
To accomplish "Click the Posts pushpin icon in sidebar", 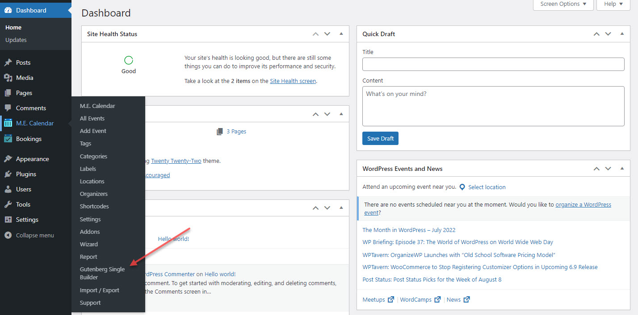I will [8, 62].
